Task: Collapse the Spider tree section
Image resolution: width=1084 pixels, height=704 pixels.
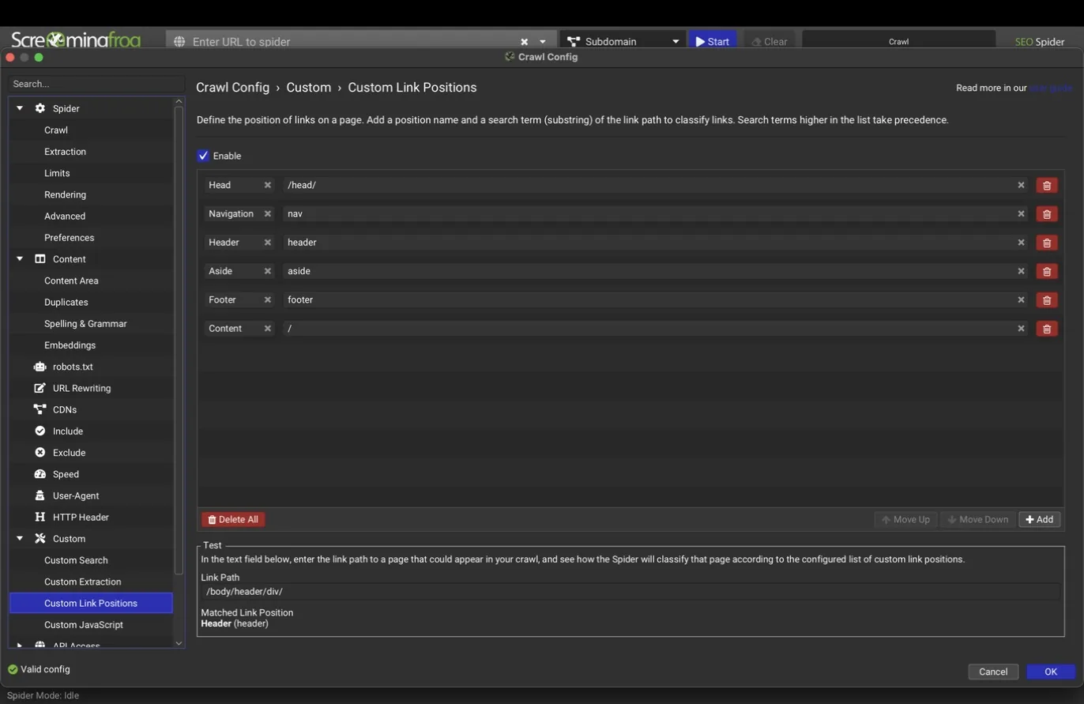Action: pyautogui.click(x=20, y=108)
